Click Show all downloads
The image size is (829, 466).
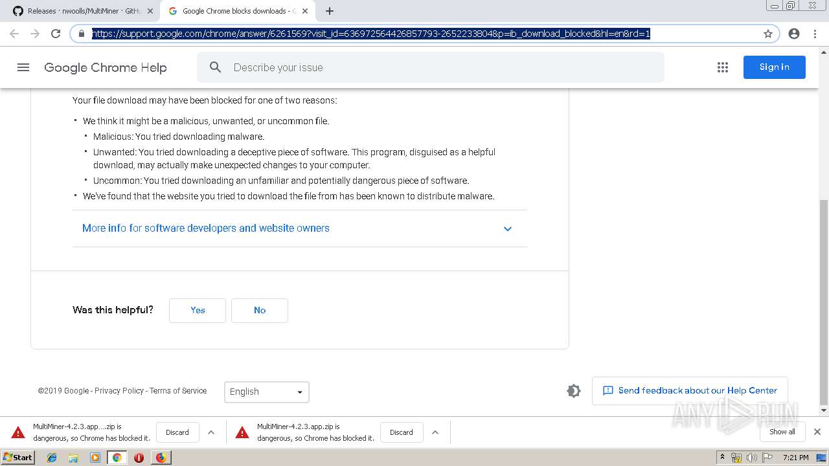tap(782, 432)
